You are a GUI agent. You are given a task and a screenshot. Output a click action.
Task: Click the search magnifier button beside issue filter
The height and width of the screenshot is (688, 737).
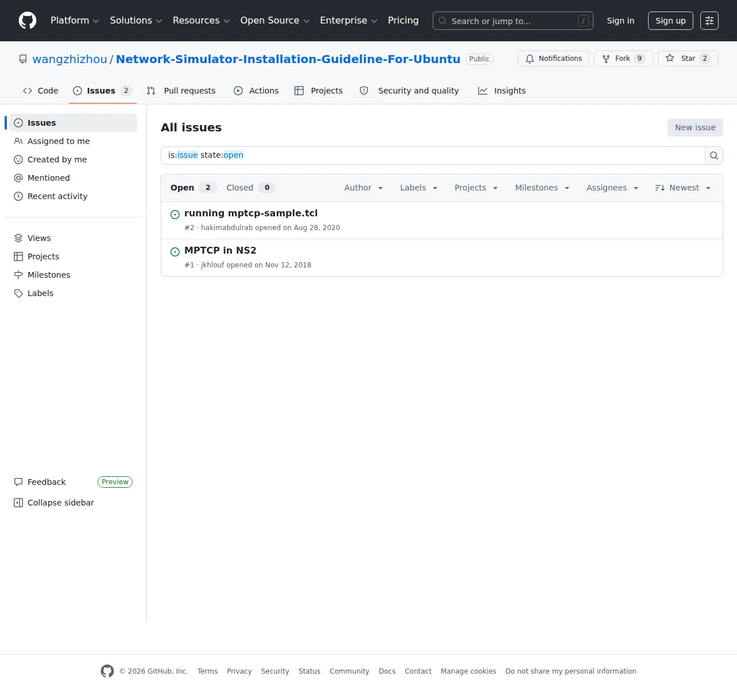tap(714, 156)
